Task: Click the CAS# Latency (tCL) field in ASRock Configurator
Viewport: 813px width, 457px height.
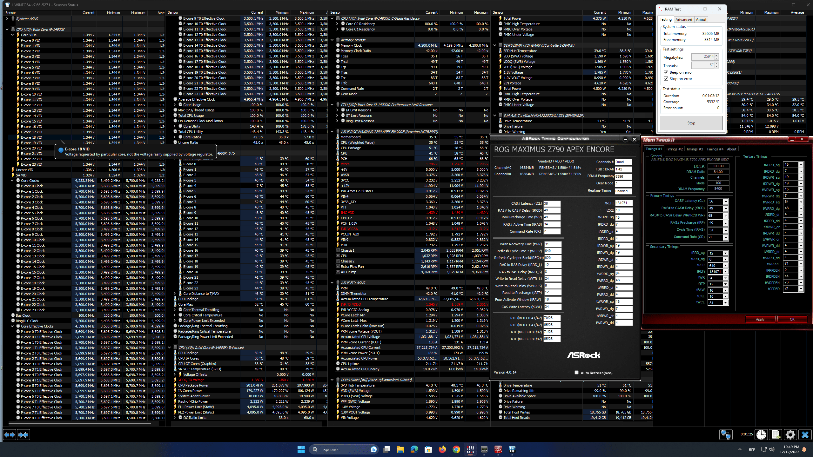Action: [552, 203]
